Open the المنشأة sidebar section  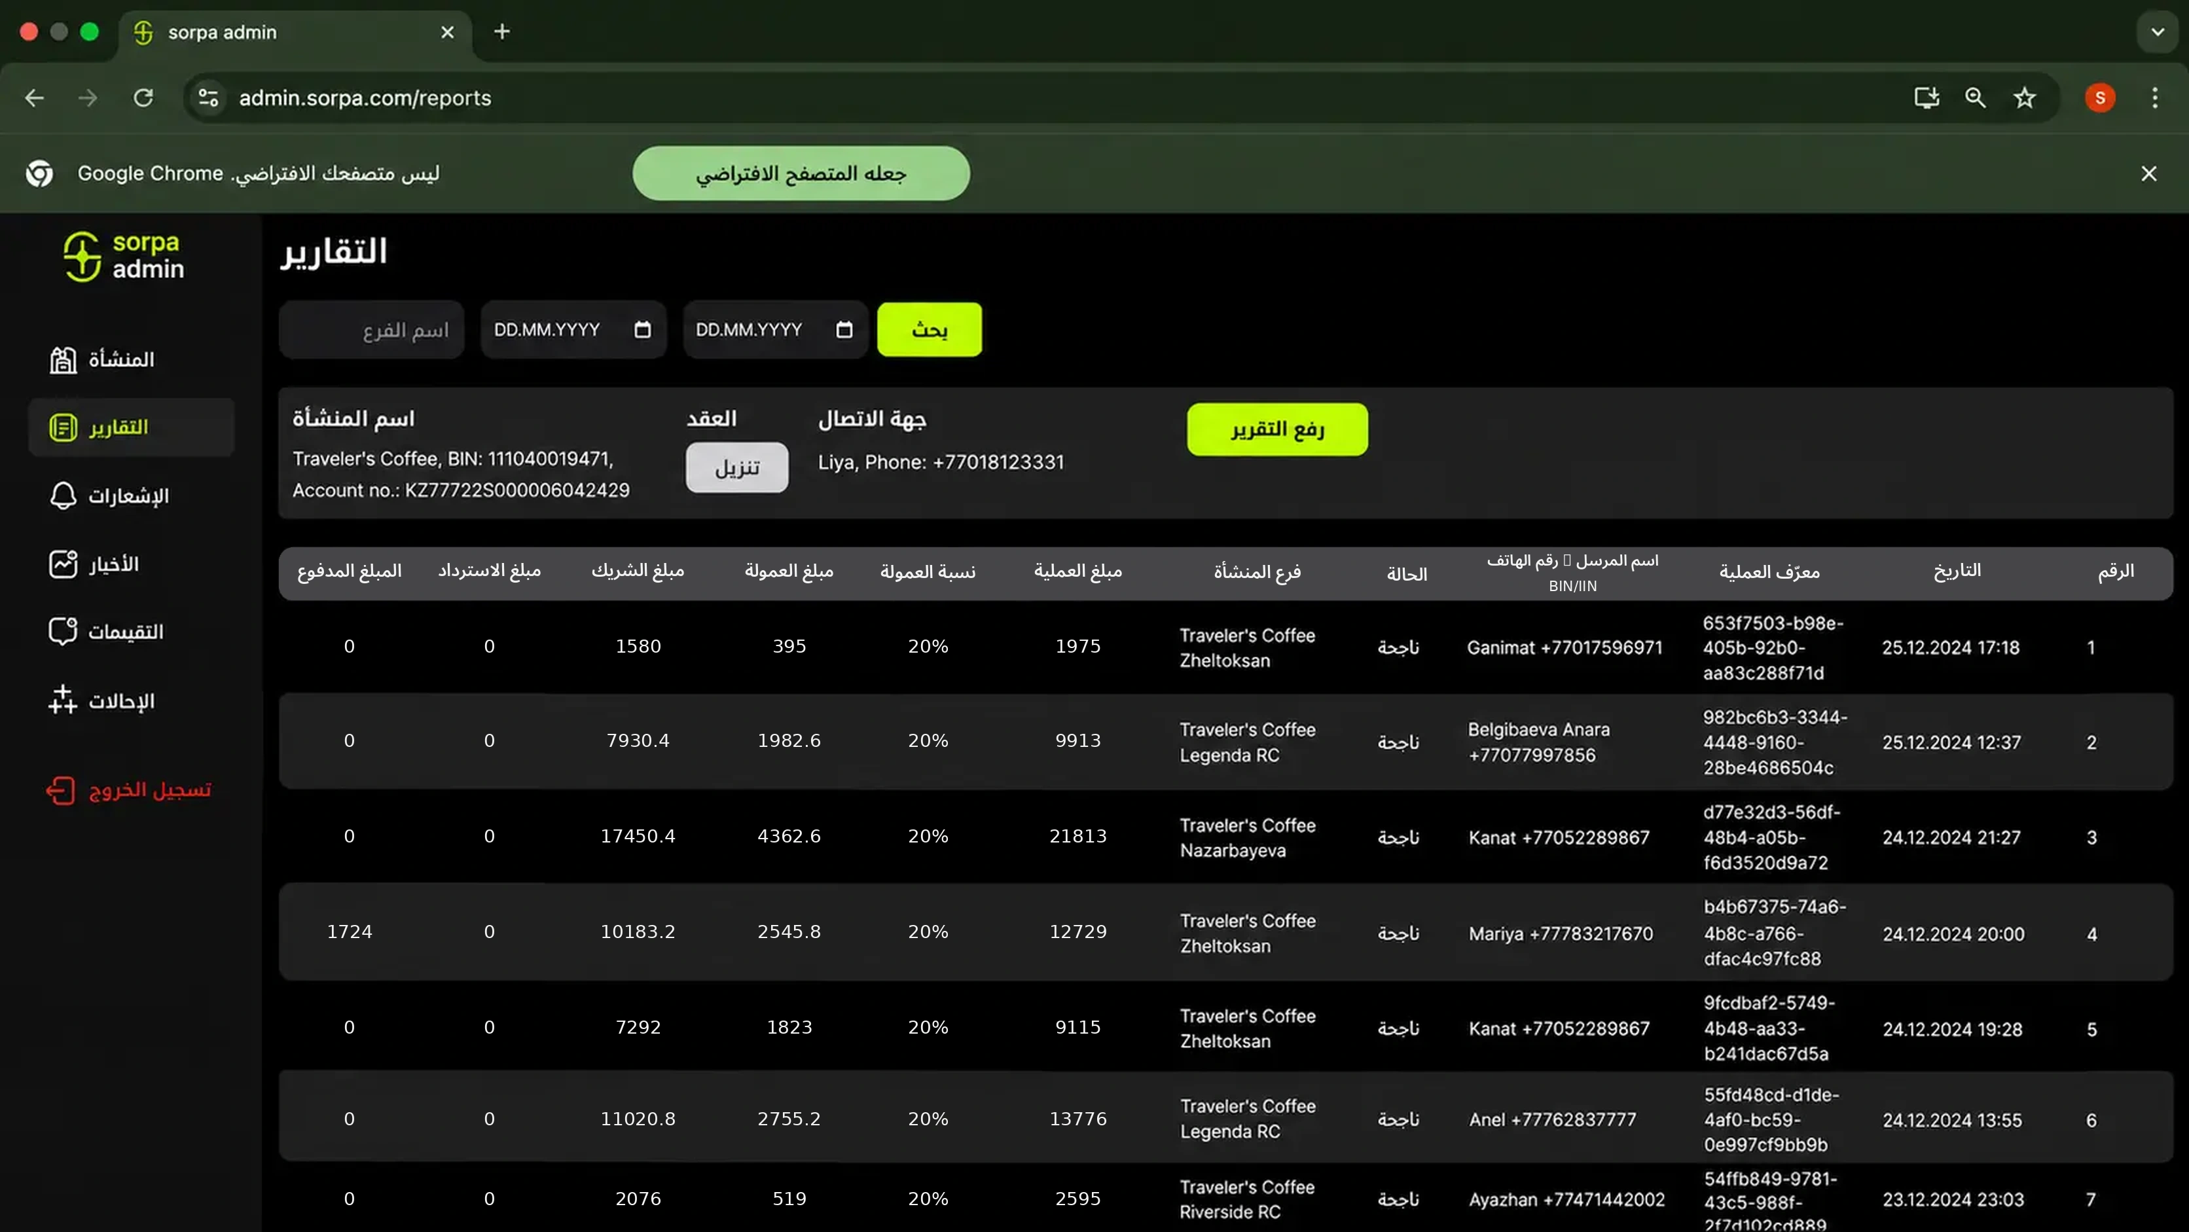pos(131,359)
